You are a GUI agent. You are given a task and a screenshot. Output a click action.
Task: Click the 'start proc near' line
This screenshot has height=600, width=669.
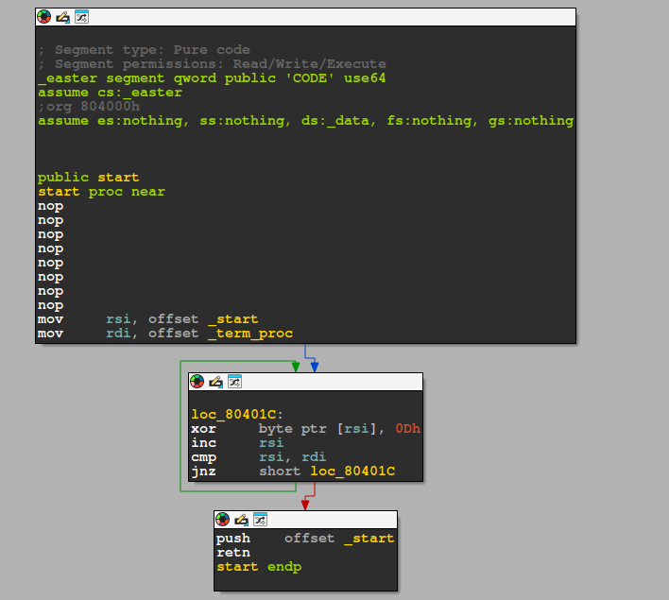point(101,192)
